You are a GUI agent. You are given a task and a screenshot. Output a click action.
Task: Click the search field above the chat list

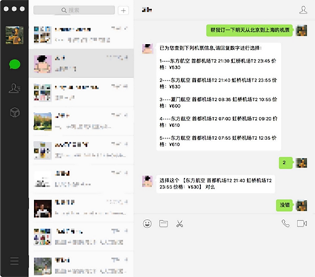point(74,10)
